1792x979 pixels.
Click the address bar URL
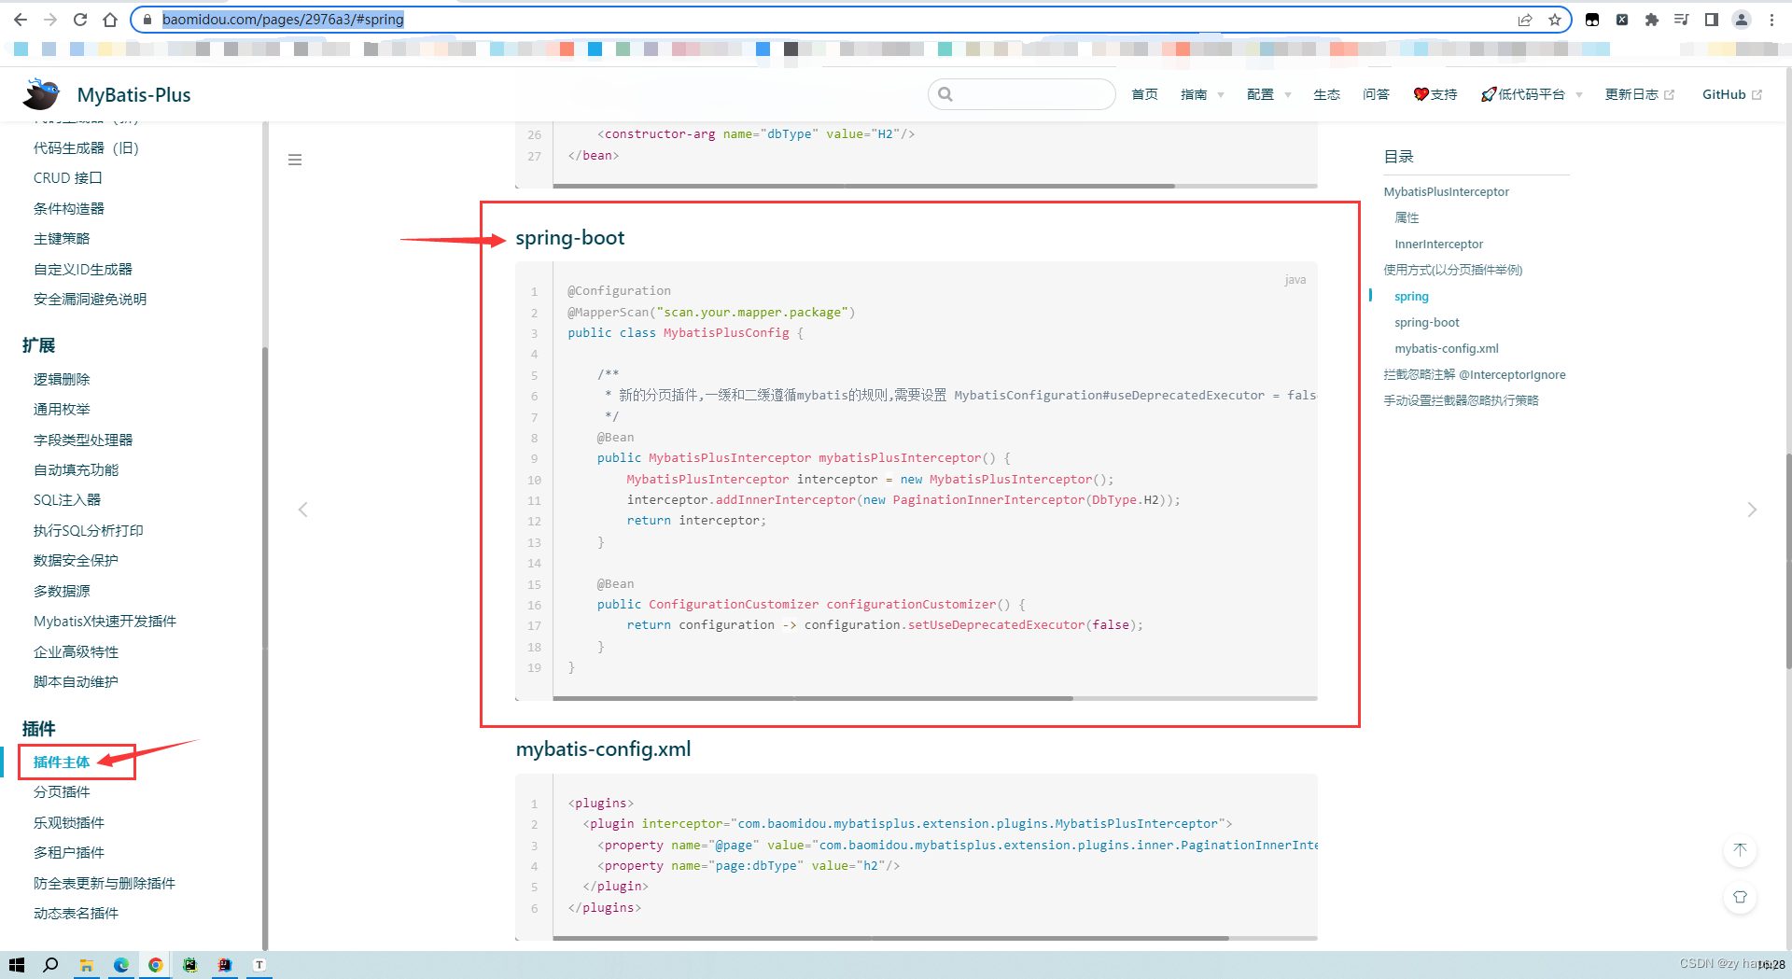pos(283,20)
